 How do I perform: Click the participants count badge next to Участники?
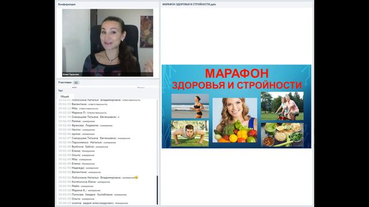coord(76,83)
